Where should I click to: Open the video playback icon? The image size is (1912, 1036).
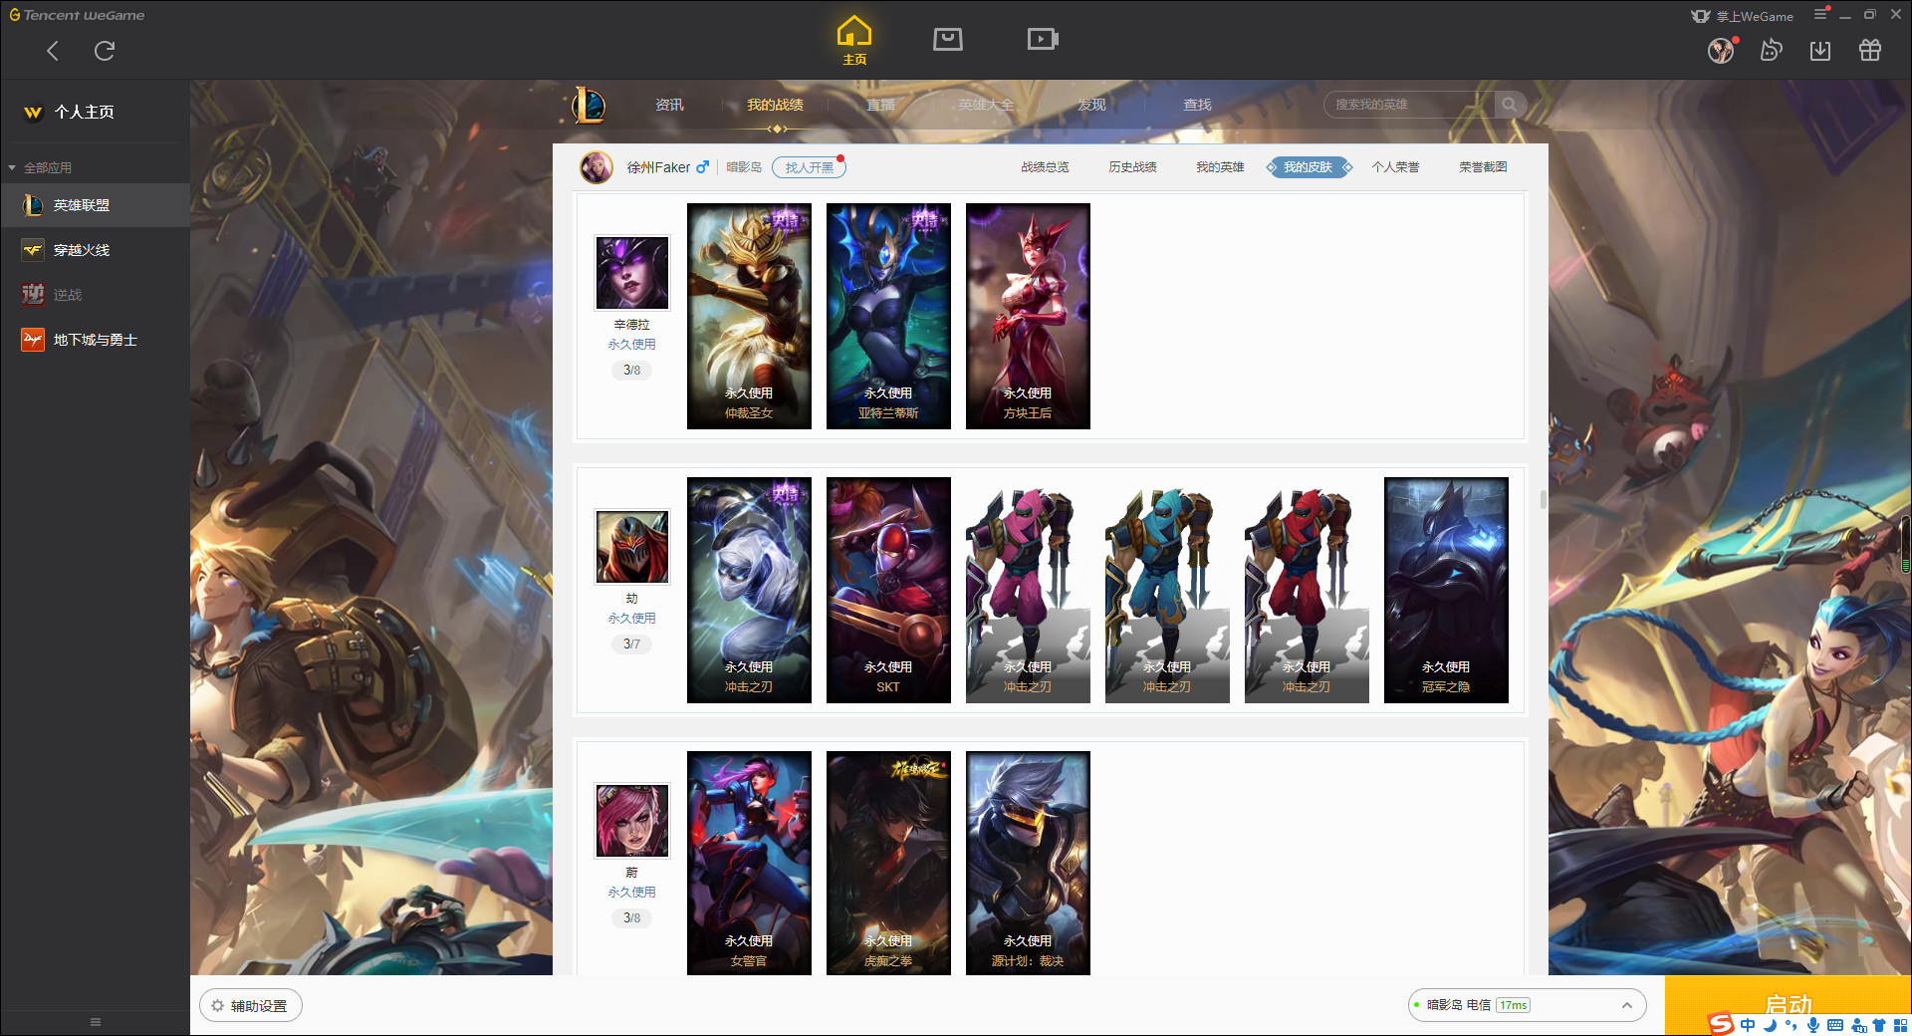pos(1043,39)
